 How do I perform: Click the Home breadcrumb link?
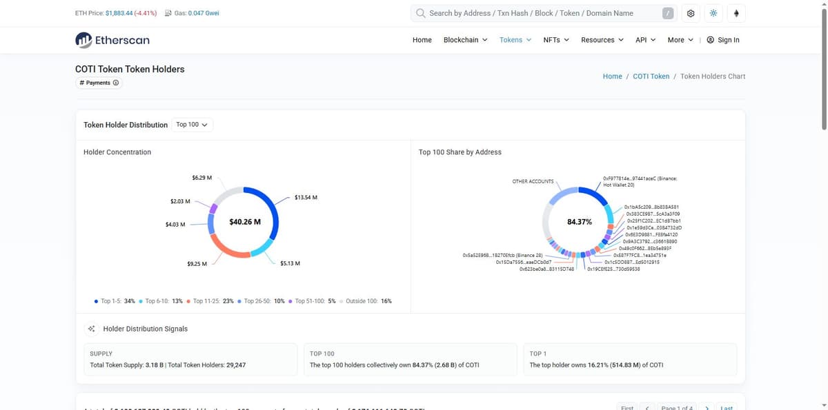612,76
